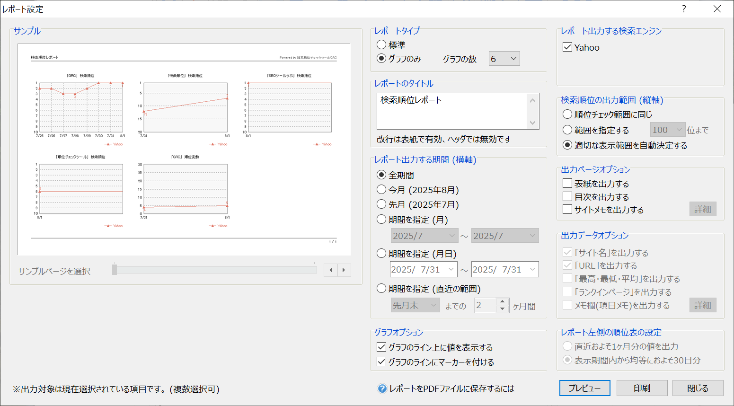734x406 pixels.
Task: Click the blue help question-mark icon
Action: point(382,388)
